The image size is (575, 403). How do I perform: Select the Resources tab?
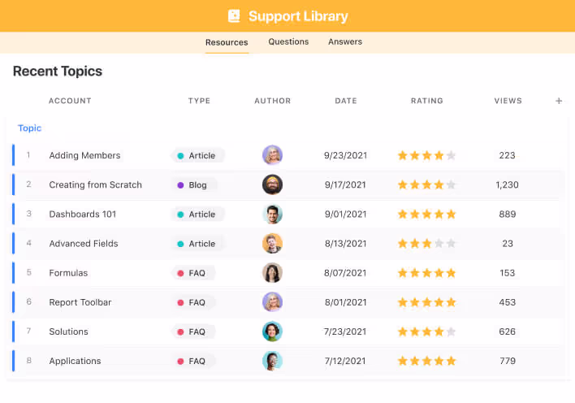point(227,42)
